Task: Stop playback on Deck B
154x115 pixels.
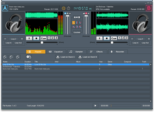Action: pos(107,38)
